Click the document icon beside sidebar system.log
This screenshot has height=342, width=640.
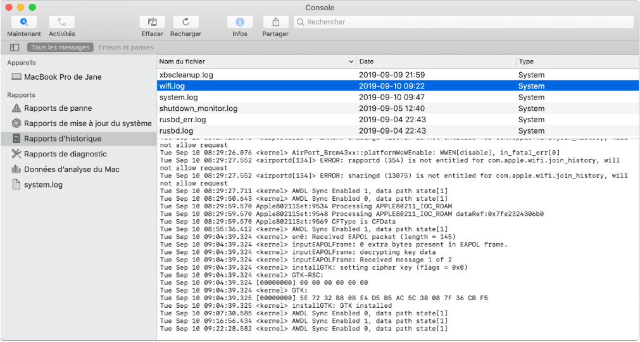point(16,184)
